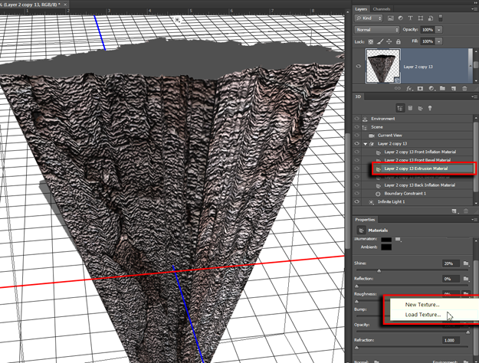
Task: Add a layer style with fx icon
Action: [410, 89]
